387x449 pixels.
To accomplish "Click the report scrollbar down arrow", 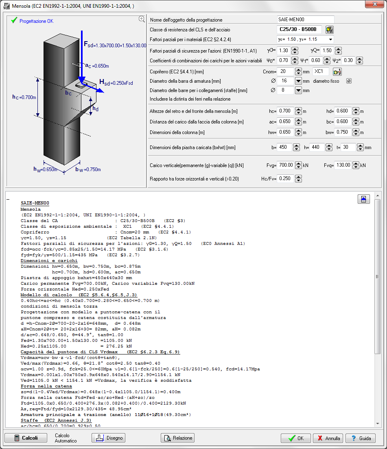I will pyautogui.click(x=378, y=423).
